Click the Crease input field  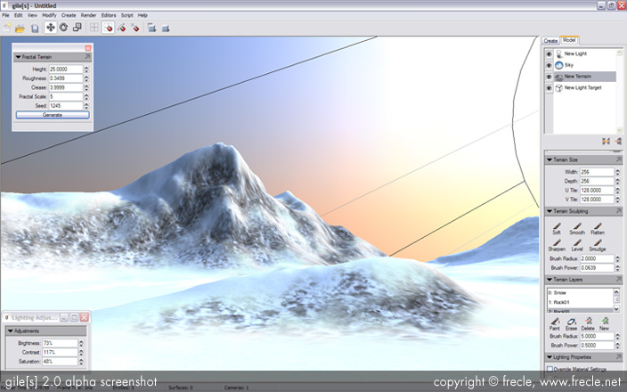pyautogui.click(x=66, y=87)
